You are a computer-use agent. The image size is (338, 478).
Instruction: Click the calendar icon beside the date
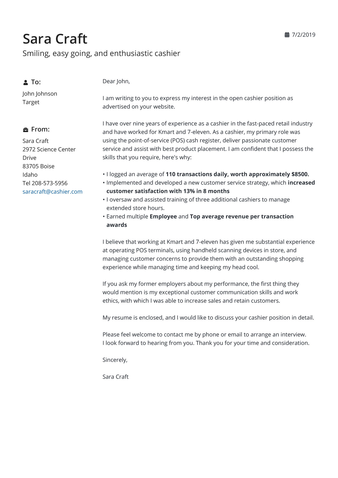(287, 35)
